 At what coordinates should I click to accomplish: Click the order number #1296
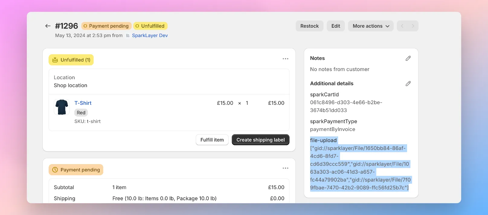(x=66, y=26)
